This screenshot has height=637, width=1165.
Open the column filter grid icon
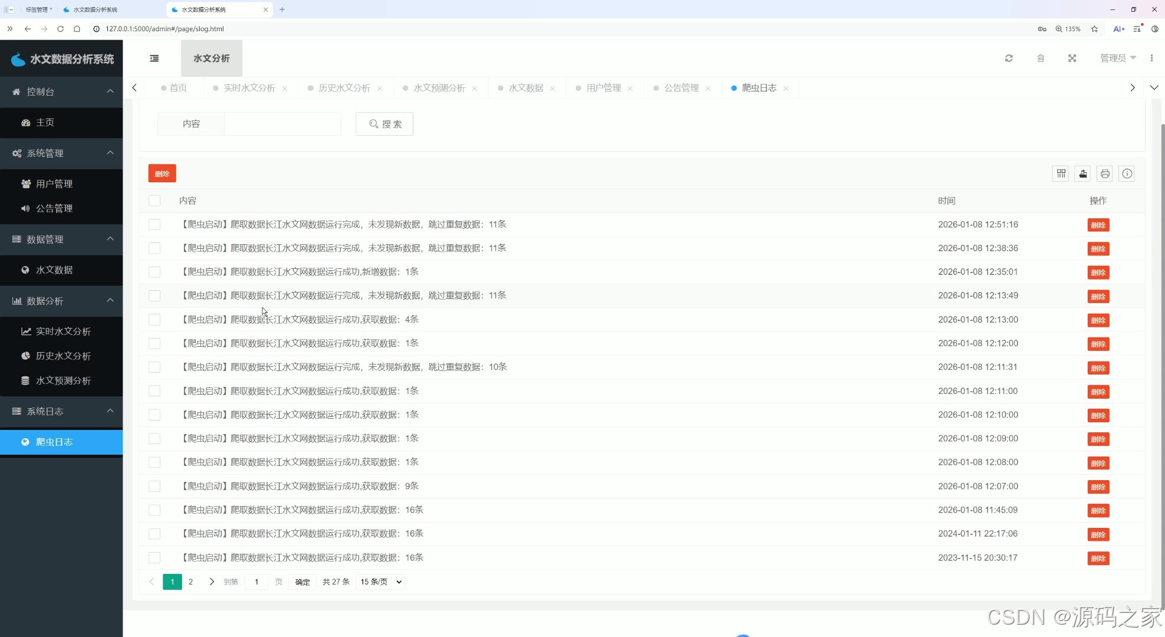coord(1061,173)
